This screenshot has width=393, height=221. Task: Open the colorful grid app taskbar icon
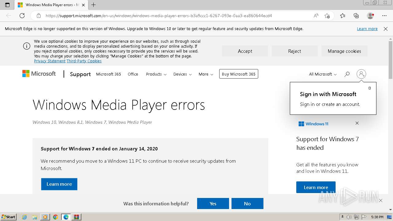point(76,217)
